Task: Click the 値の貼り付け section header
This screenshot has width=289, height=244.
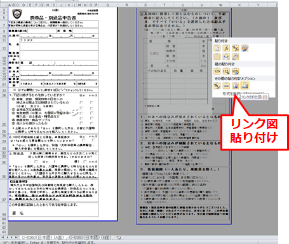Action: [x=244, y=64]
